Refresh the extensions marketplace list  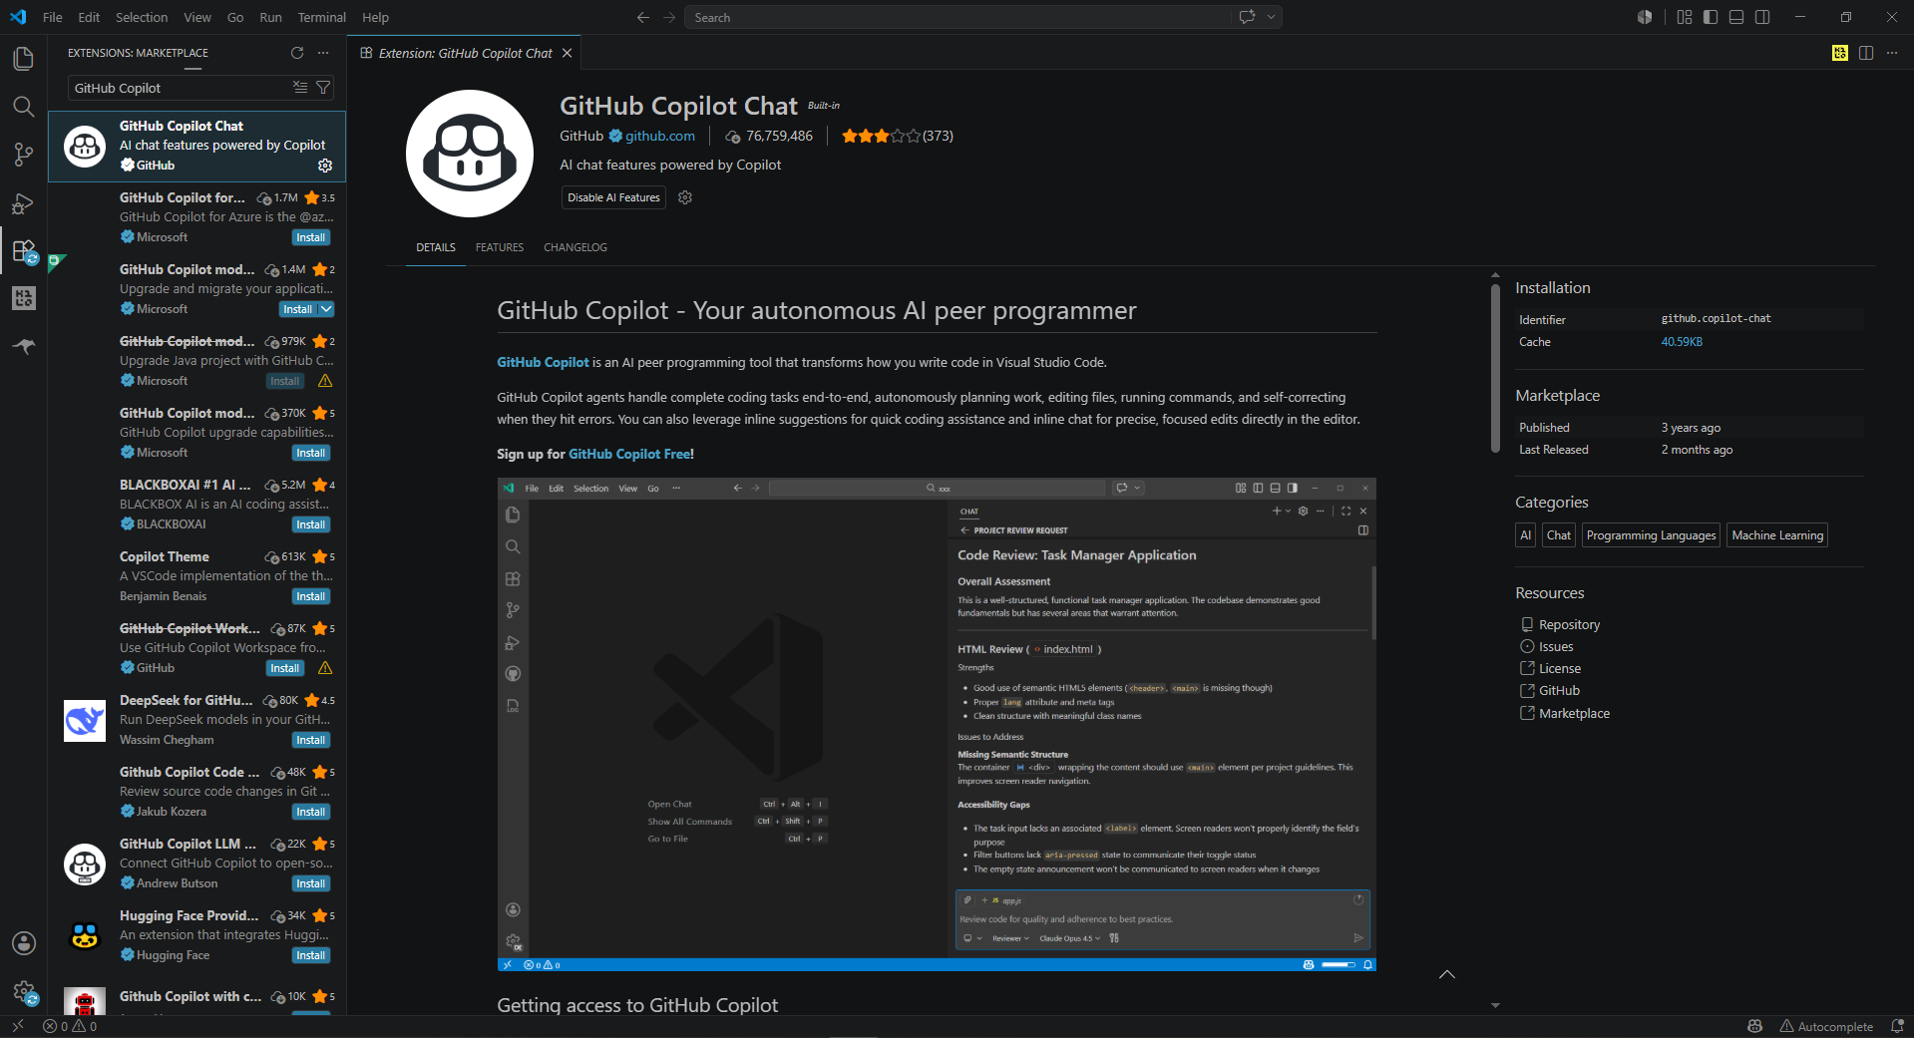[x=296, y=53]
